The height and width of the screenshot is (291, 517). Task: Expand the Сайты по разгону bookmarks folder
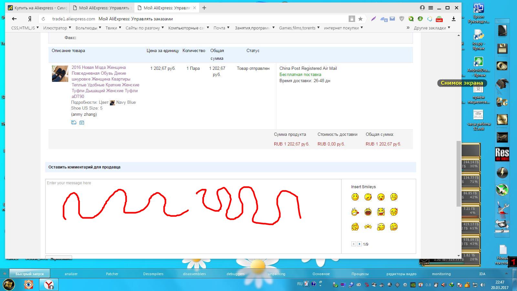[x=145, y=28]
